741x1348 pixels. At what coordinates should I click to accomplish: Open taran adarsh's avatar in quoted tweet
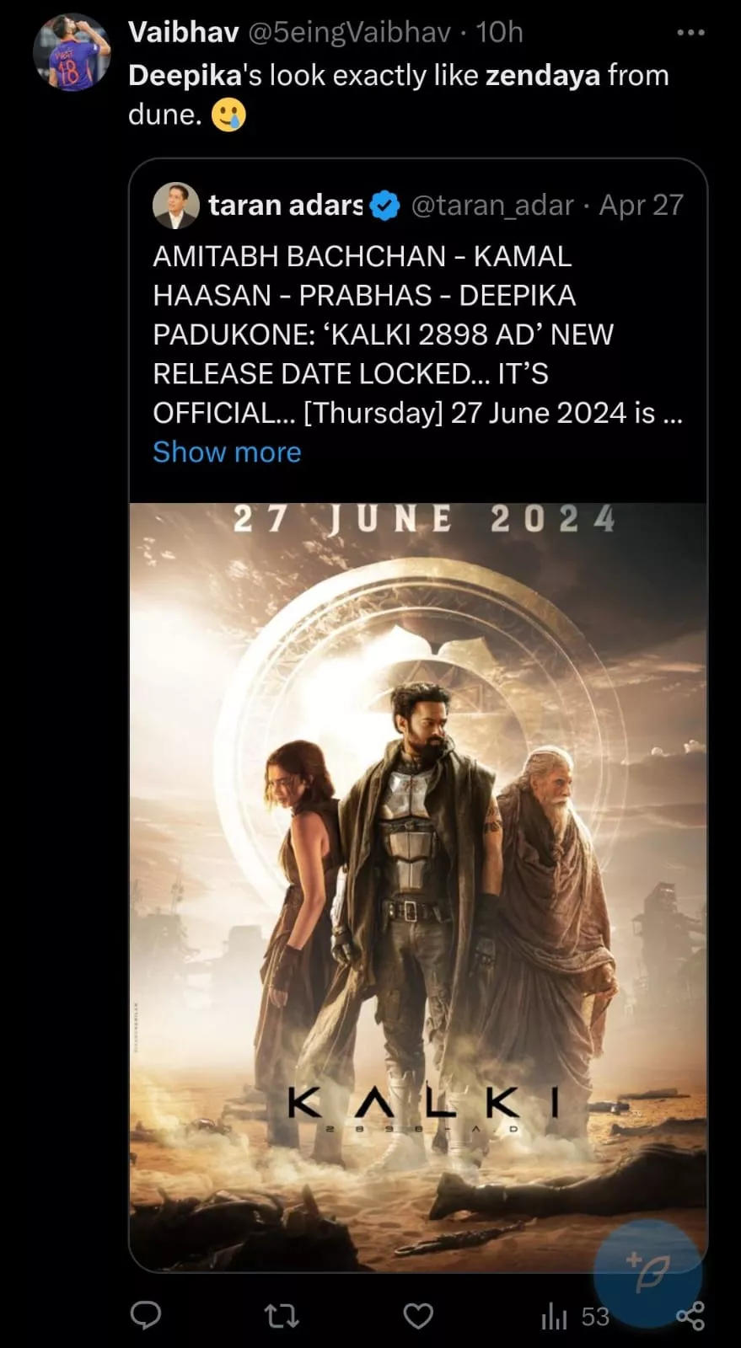tap(176, 206)
